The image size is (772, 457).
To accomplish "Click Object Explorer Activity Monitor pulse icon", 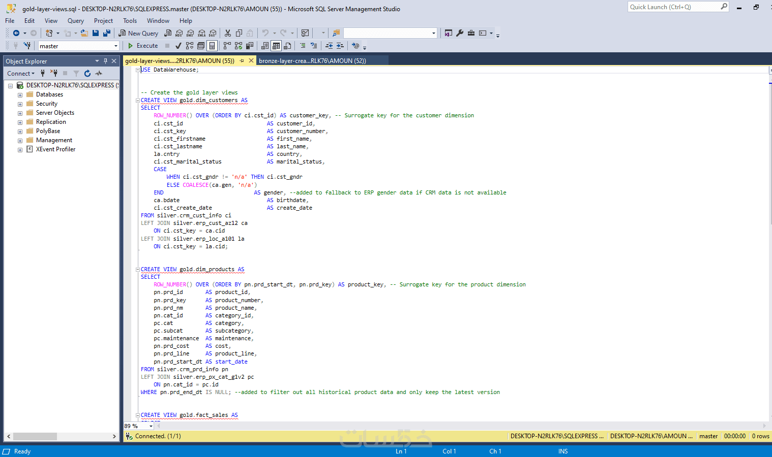I will [99, 73].
